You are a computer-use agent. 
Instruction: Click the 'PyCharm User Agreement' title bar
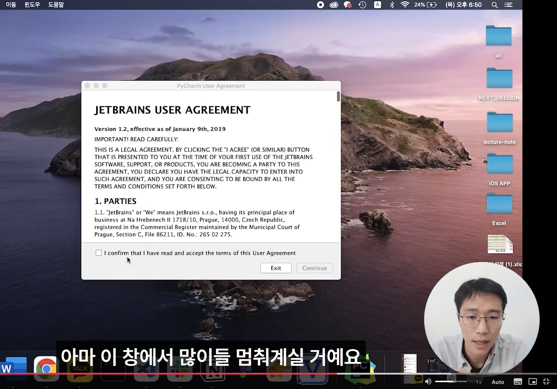[211, 86]
